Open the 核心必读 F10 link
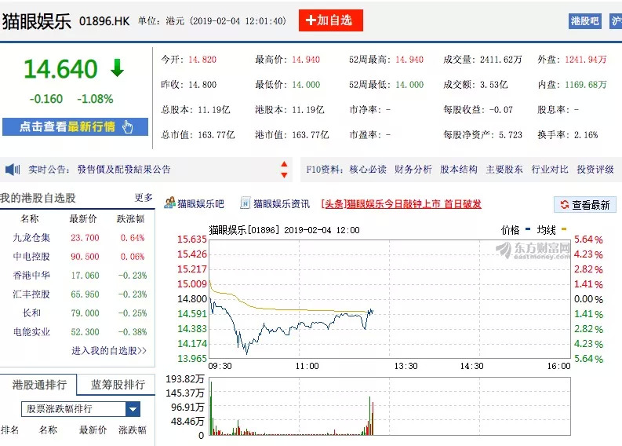This screenshot has width=622, height=446. pyautogui.click(x=368, y=170)
